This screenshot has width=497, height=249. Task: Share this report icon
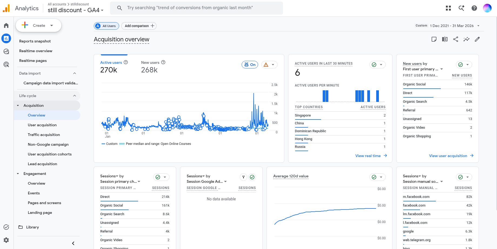[x=456, y=39]
